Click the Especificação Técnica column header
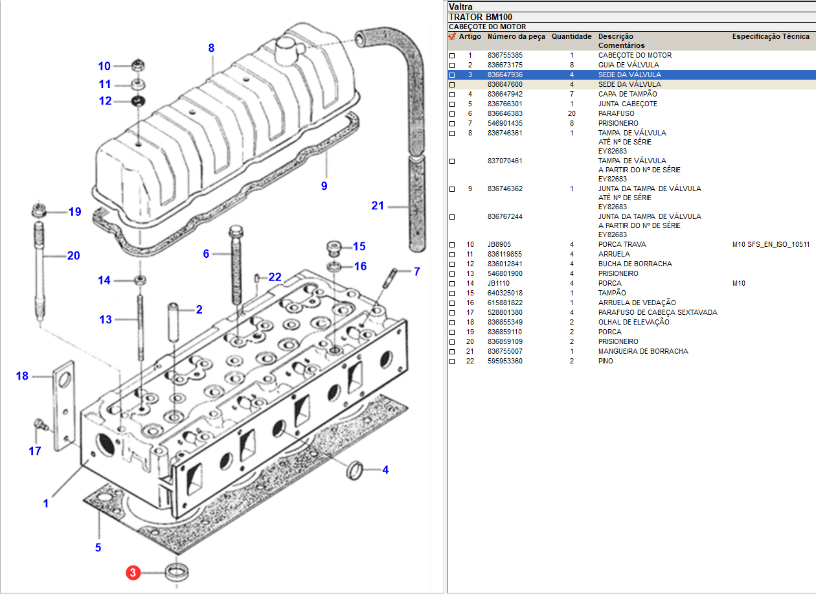The height and width of the screenshot is (596, 816). [x=770, y=36]
